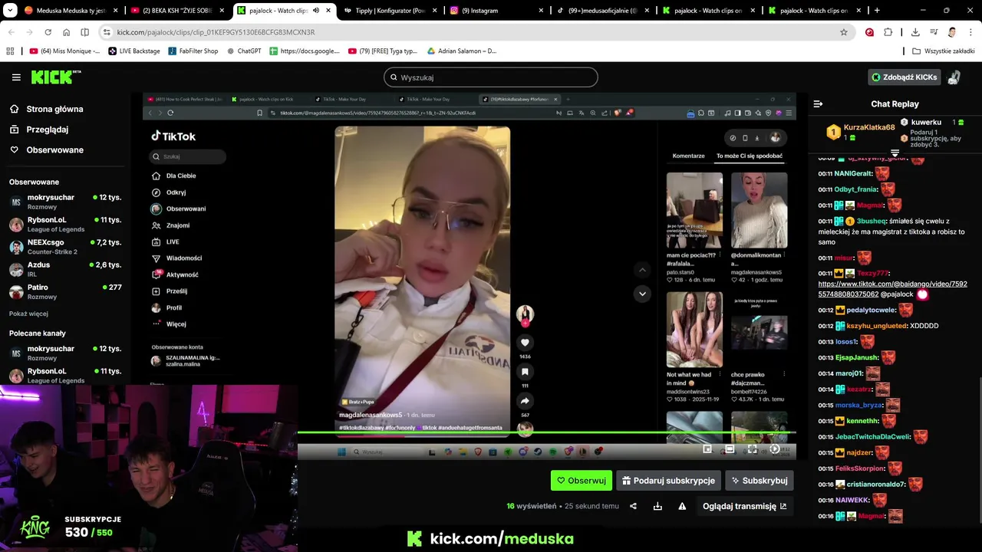
Task: Close the Instagram tab
Action: click(541, 11)
